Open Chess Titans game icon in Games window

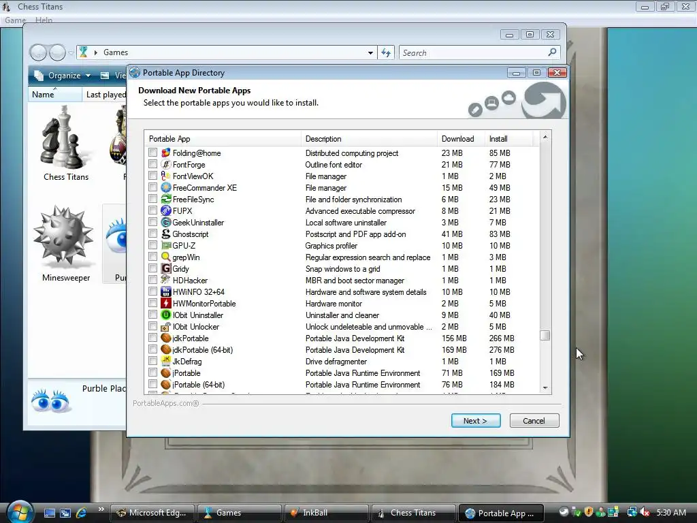click(65, 137)
